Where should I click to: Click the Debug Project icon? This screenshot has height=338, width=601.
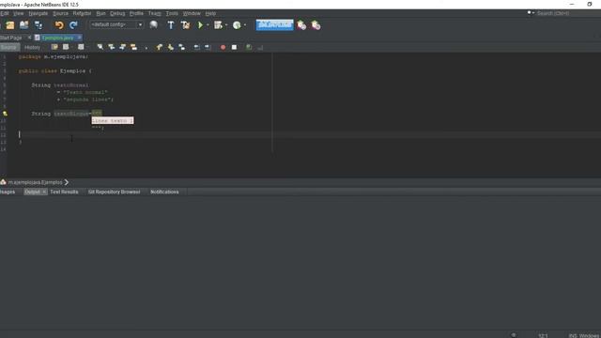[218, 25]
